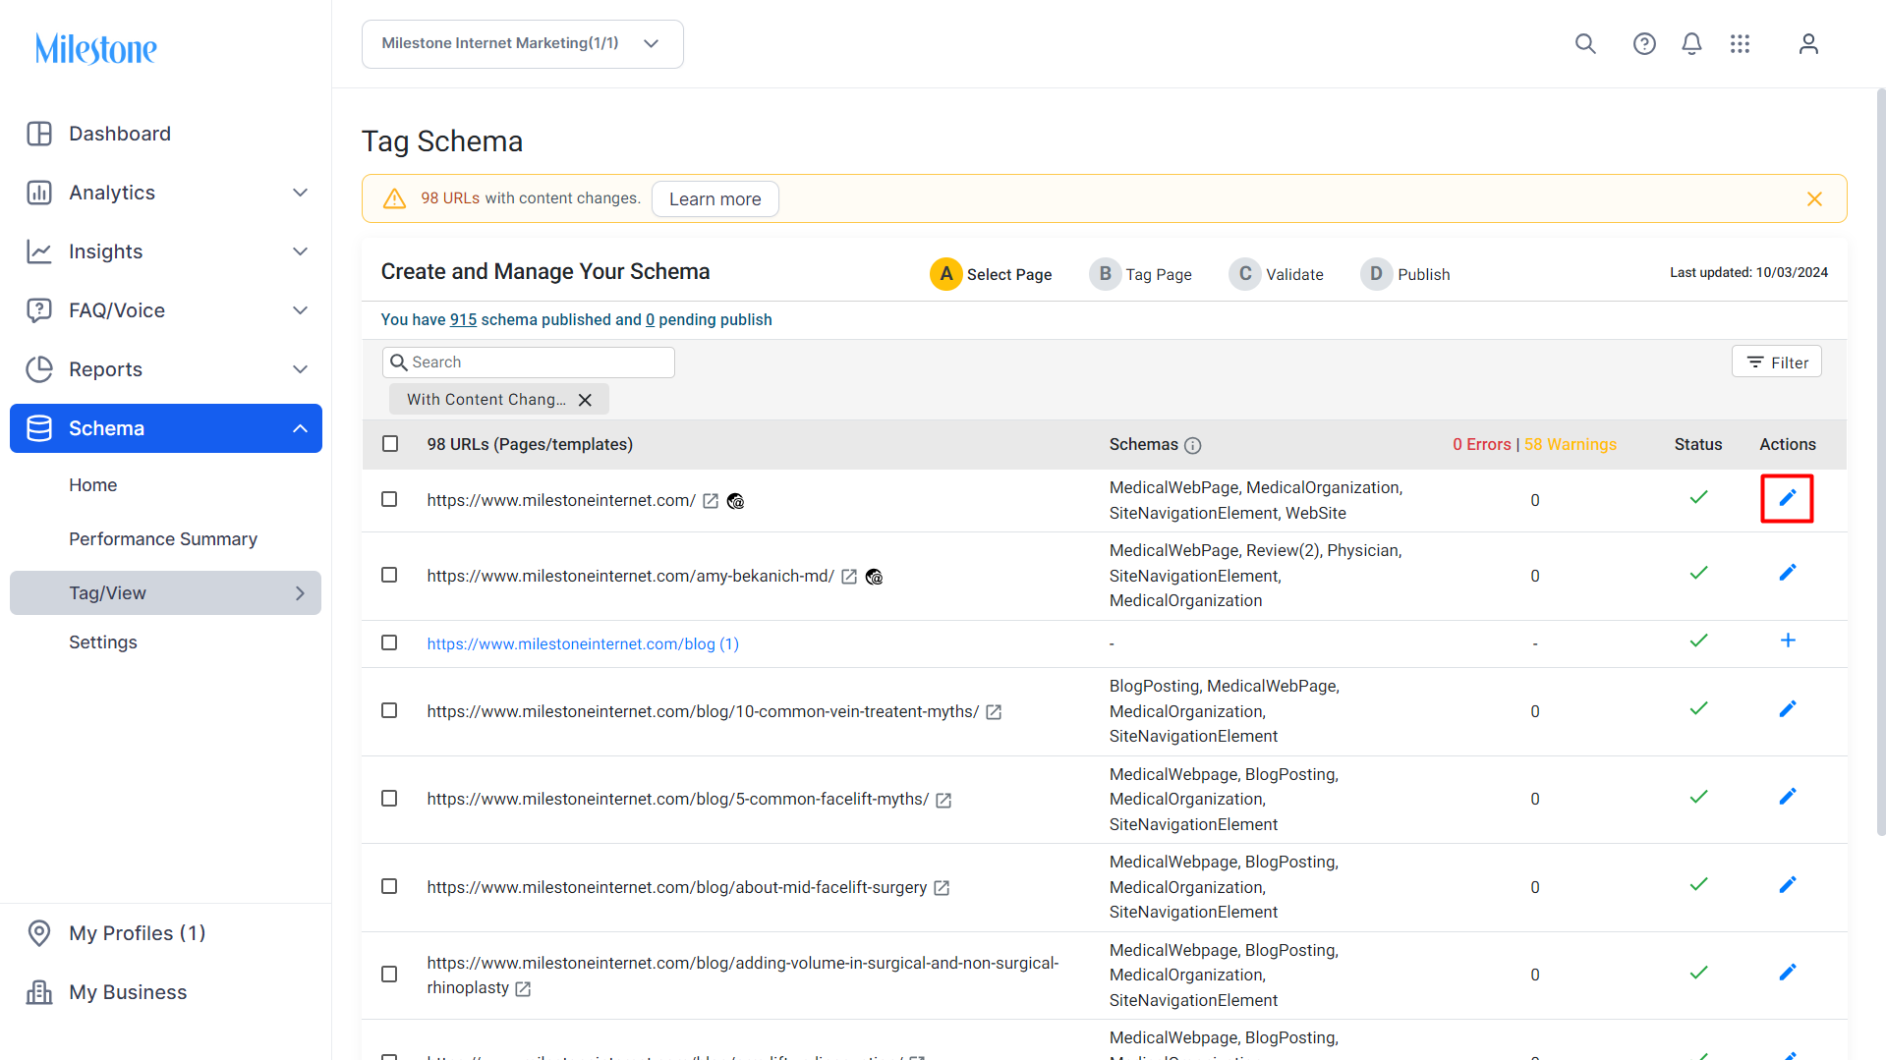1886x1060 pixels.
Task: Edit schema for 10-common-vein-treatent-myths row
Action: coord(1788,708)
